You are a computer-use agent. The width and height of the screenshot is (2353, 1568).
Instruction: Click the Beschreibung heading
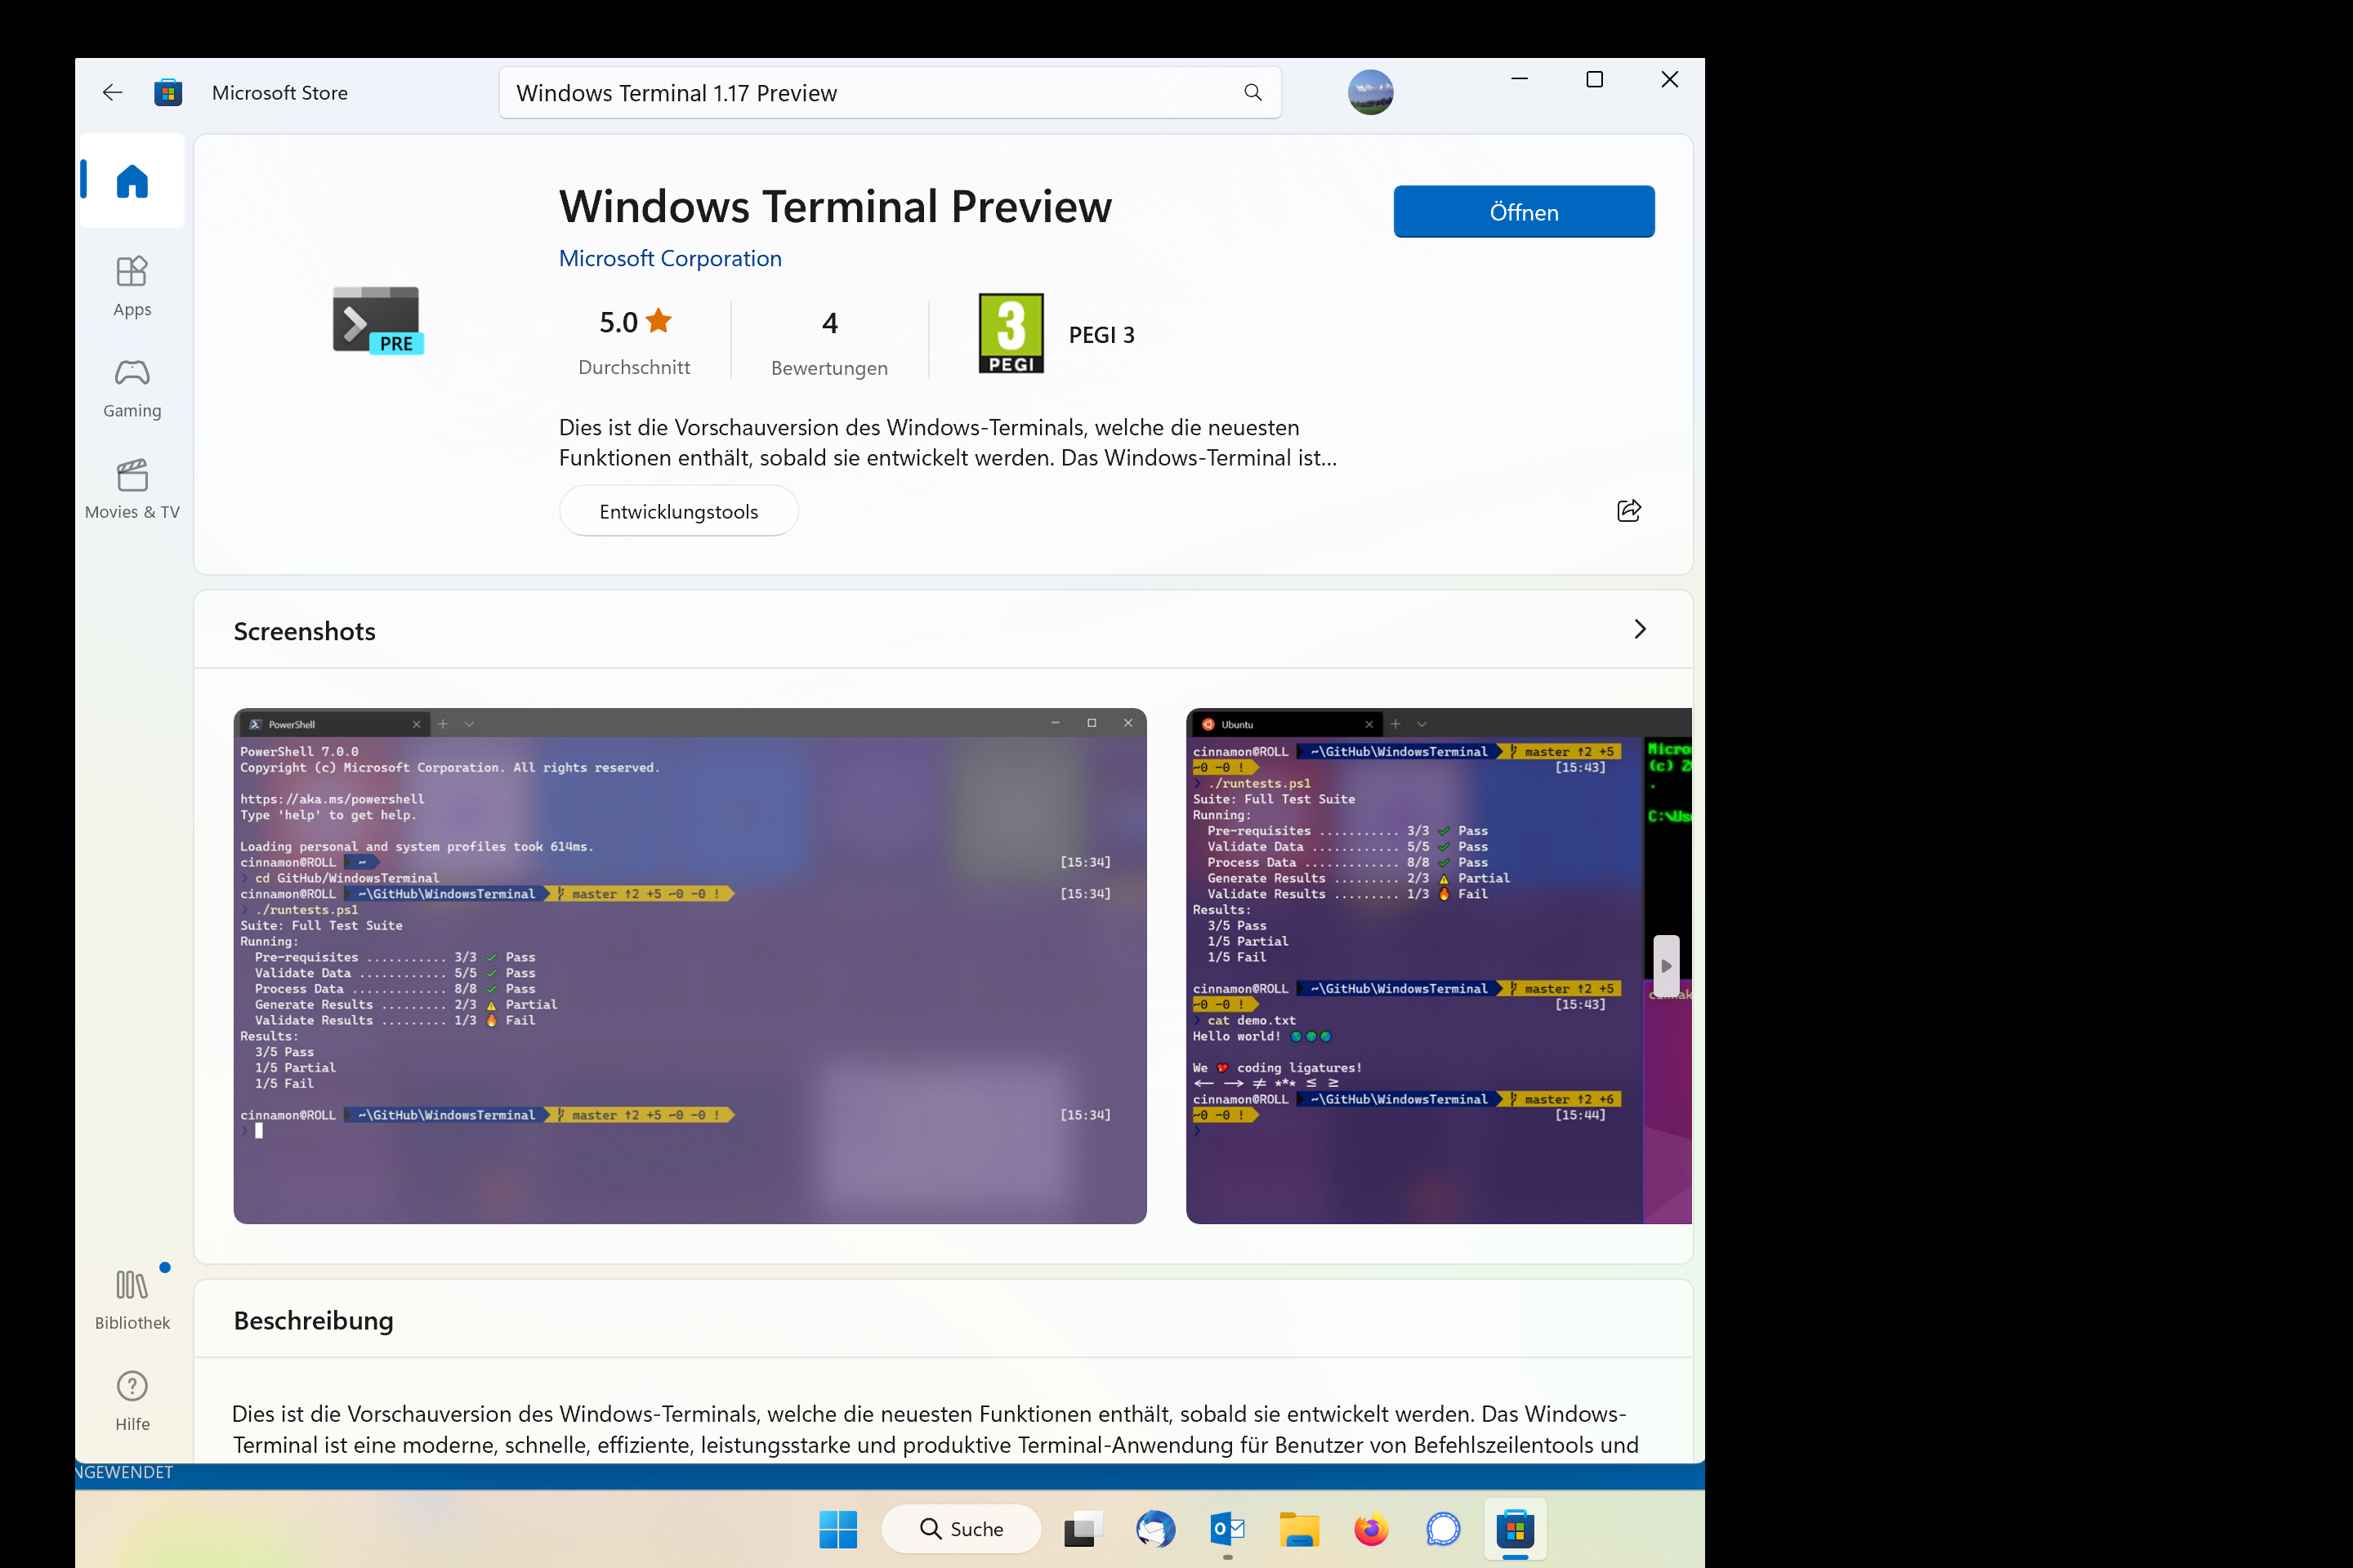point(313,1320)
